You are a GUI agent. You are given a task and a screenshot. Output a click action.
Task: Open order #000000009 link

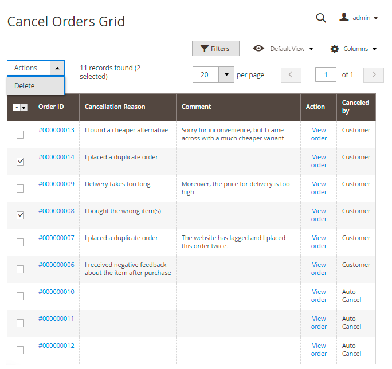click(x=56, y=184)
